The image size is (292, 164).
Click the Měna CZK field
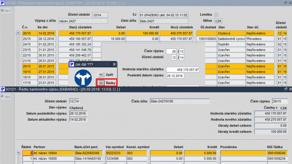click(x=218, y=21)
